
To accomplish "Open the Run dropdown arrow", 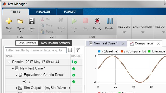I will click(x=74, y=31).
